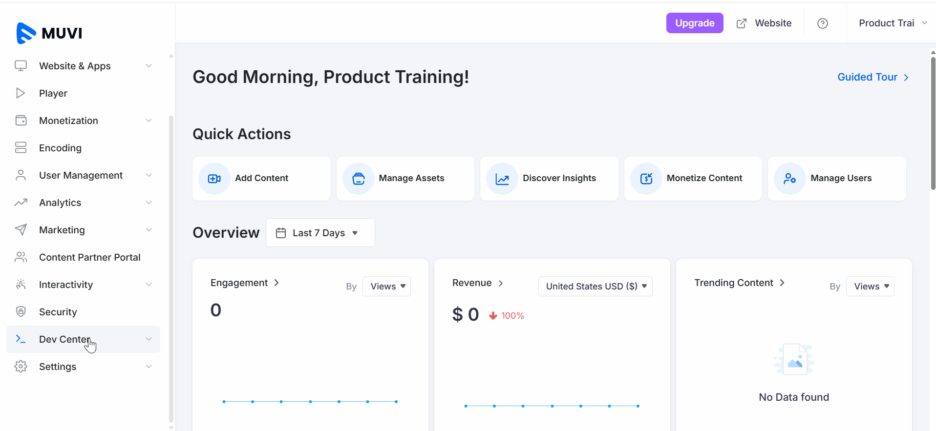Click the Manage Assets icon
The image size is (936, 431).
pos(358,179)
